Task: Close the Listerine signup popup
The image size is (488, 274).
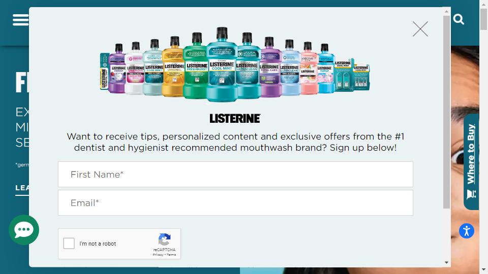Action: [420, 29]
